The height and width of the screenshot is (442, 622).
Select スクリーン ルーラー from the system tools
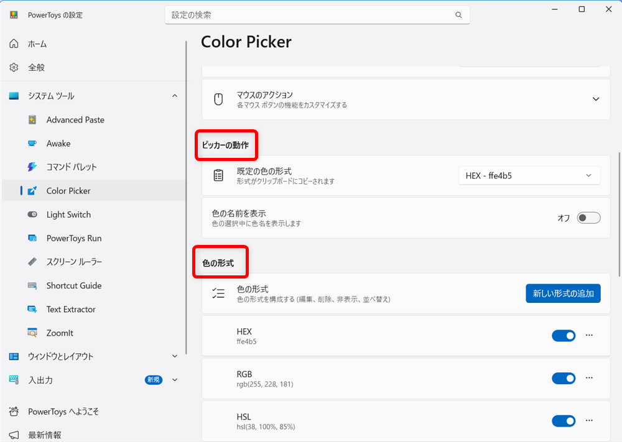(75, 262)
